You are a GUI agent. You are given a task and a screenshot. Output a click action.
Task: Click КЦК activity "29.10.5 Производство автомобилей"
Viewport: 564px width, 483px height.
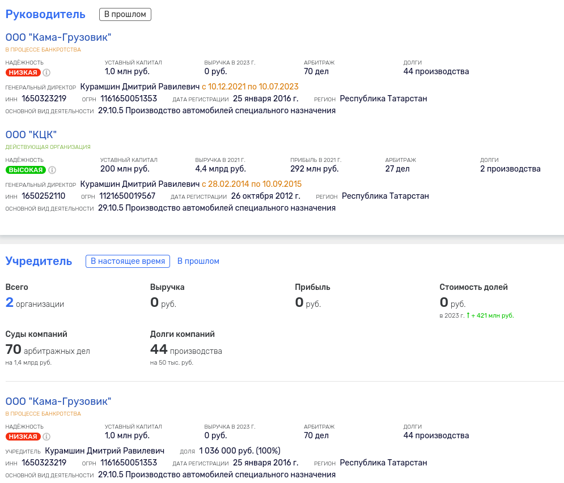(217, 208)
